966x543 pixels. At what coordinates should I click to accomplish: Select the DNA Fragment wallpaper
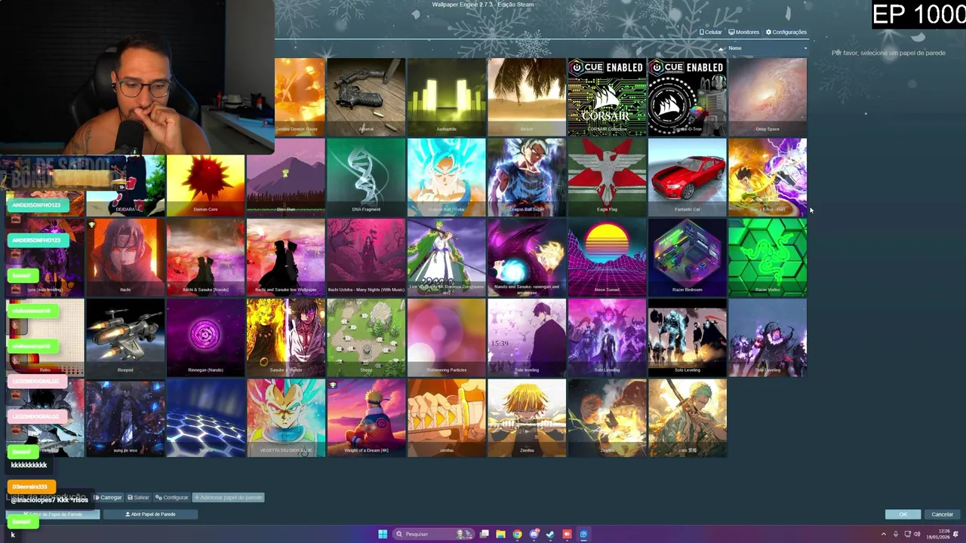click(366, 177)
